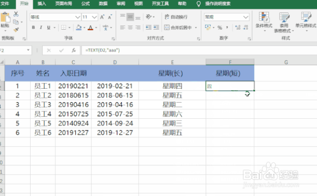Align text left
The width and height of the screenshot is (317, 196).
coord(122,27)
